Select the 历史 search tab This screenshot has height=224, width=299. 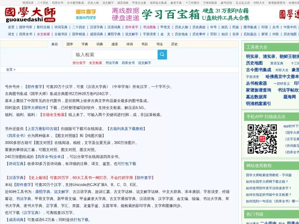174,44
